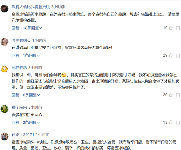Viewport: 181px width, 150px height.
Task: Like the comment with 19 likes
Action: [x=170, y=28]
